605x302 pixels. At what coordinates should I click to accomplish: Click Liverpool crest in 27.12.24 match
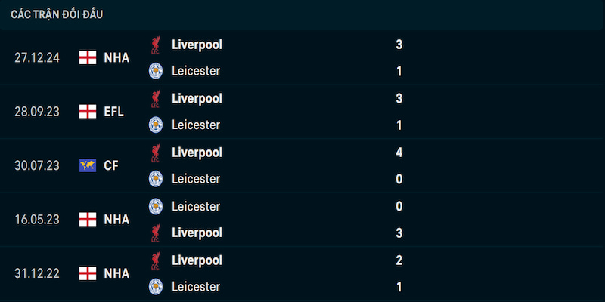(x=156, y=45)
